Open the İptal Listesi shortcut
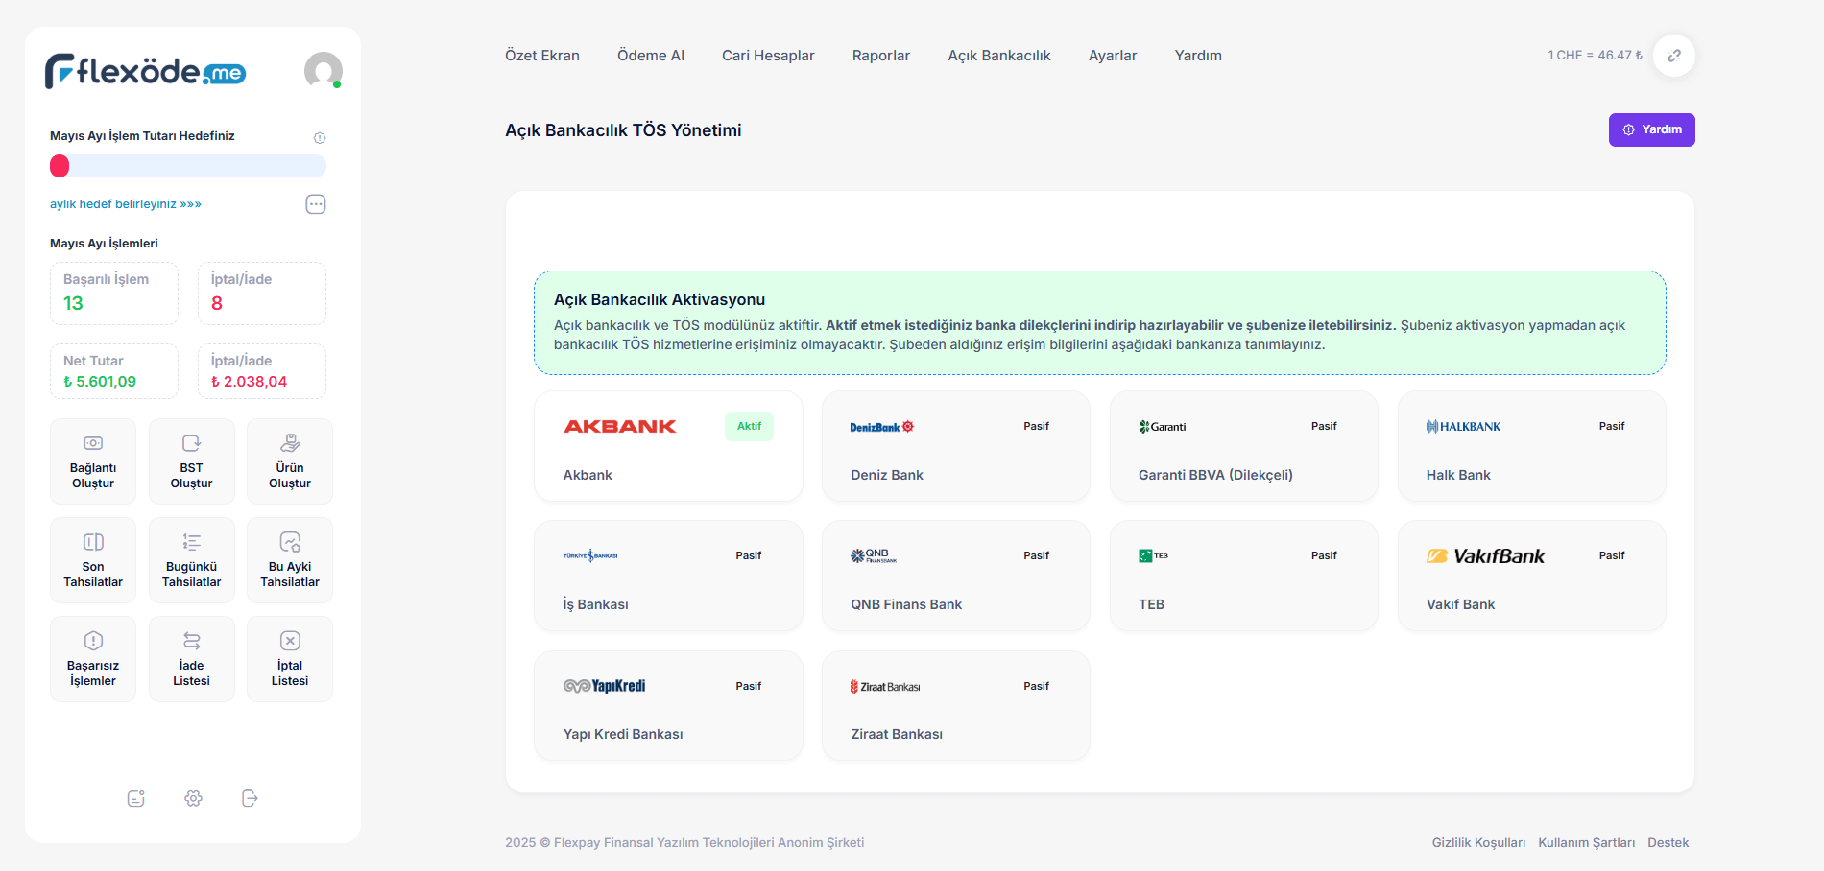1824x871 pixels. [x=290, y=659]
